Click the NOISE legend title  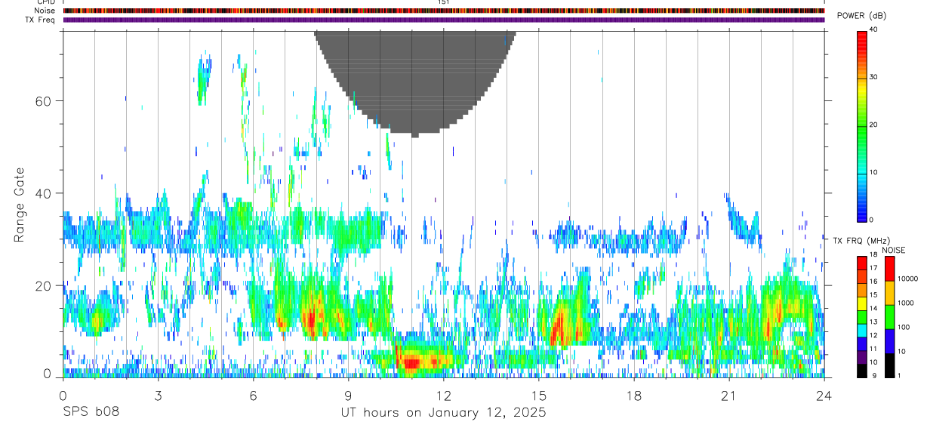[894, 250]
